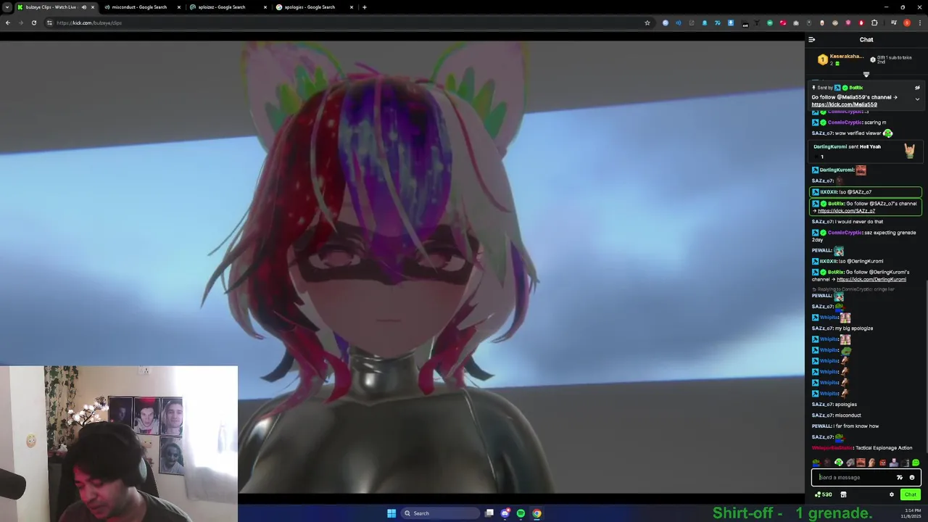Collapse the chat panel with the arrow icon
This screenshot has width=928, height=522.
click(812, 40)
